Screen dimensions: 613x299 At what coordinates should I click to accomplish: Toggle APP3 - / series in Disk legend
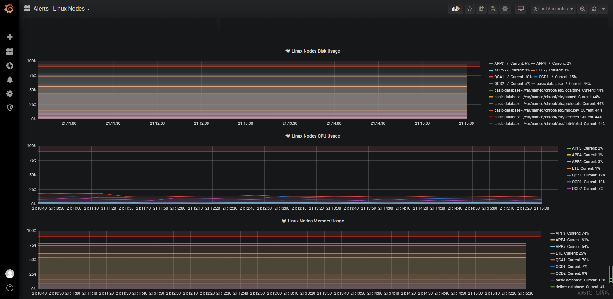[x=502, y=64]
